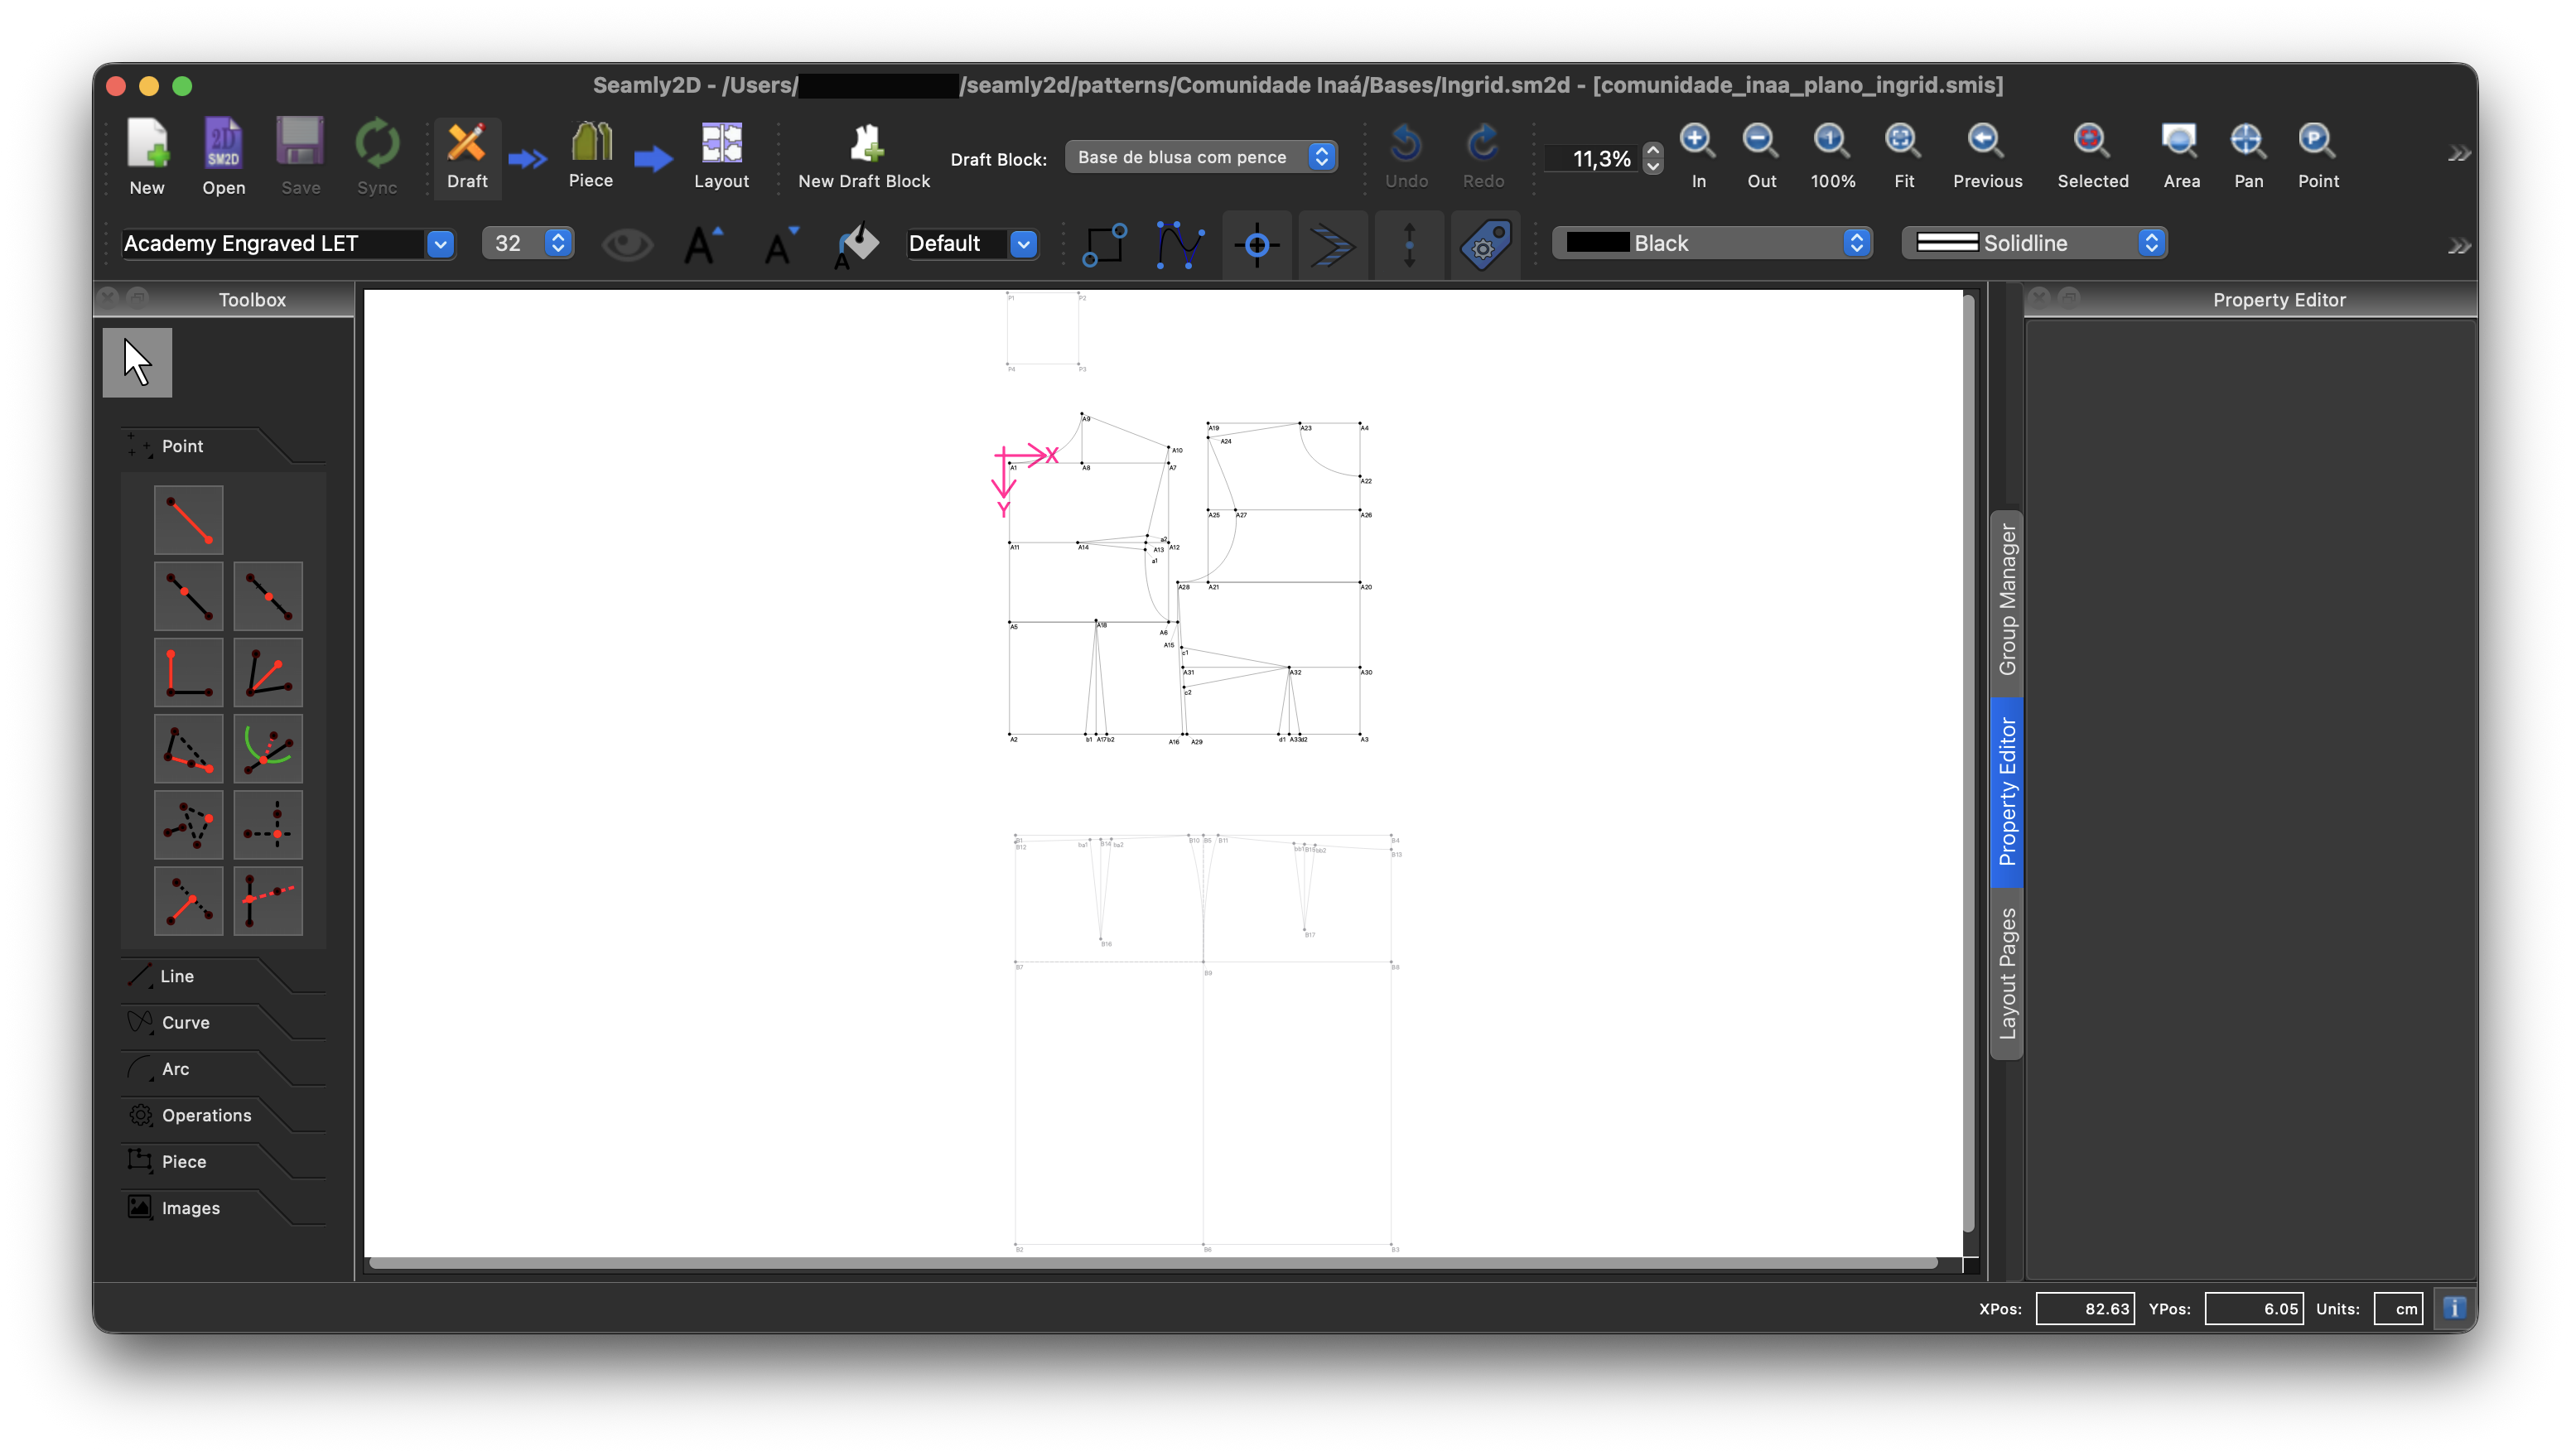Activate the Pan tool

coord(2248,156)
